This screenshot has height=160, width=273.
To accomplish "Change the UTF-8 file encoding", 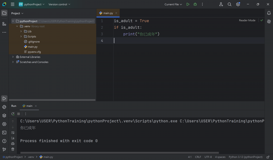I will [208, 157].
